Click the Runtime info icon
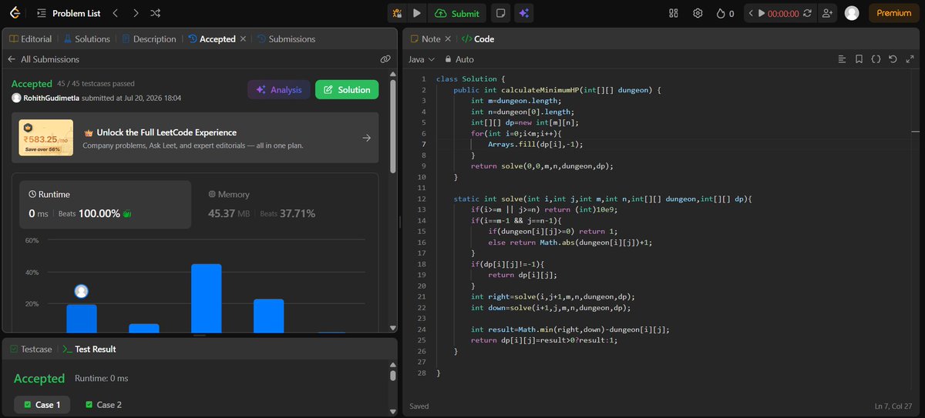The image size is (925, 418). [32, 195]
